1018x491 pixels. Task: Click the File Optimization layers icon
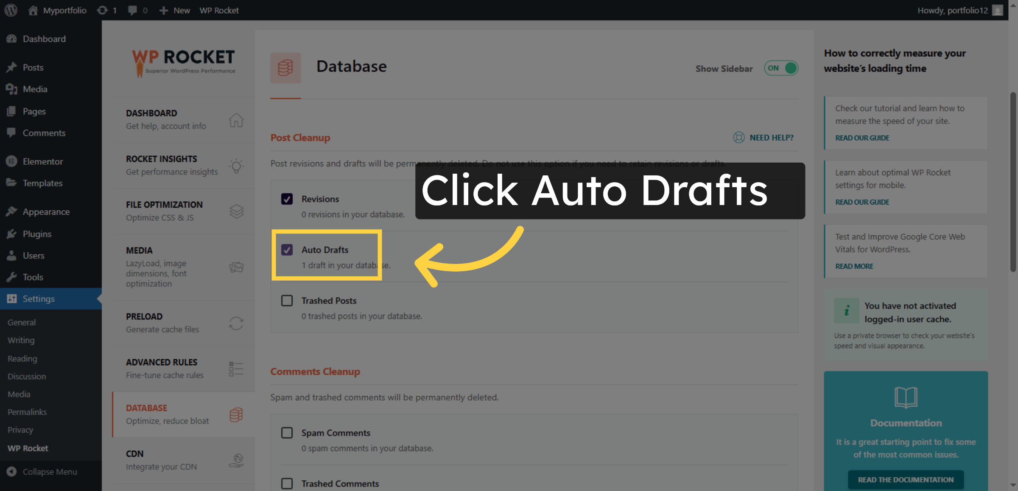click(236, 211)
